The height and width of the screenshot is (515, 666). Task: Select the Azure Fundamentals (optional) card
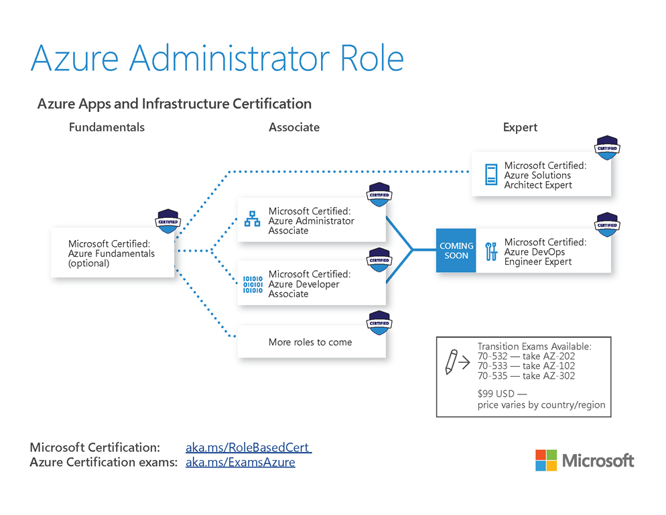coord(113,253)
